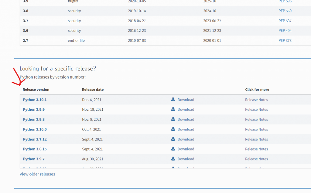Click download icon for Python 3.9.9
Screen dimensions: 311x193
tap(173, 109)
